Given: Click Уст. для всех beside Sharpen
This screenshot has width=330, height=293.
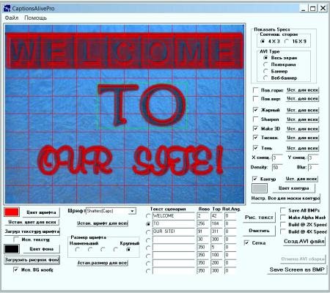Looking at the screenshot, I should tap(302, 119).
